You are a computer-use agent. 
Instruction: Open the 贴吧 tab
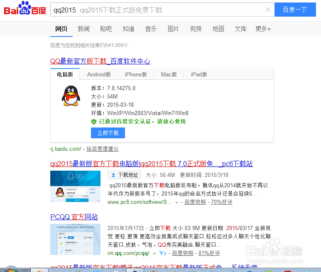tap(106, 29)
